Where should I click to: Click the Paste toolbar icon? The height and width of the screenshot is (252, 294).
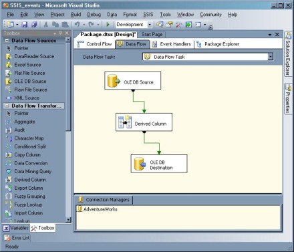[x=65, y=24]
